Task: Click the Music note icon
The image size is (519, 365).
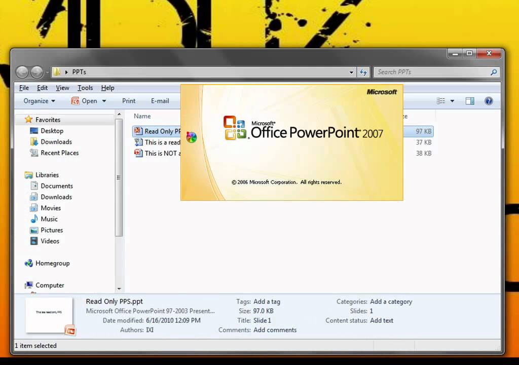Action: (34, 219)
